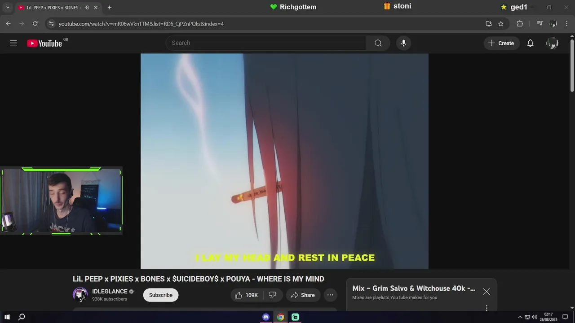
Task: Show hidden system tray icons
Action: [520, 317]
